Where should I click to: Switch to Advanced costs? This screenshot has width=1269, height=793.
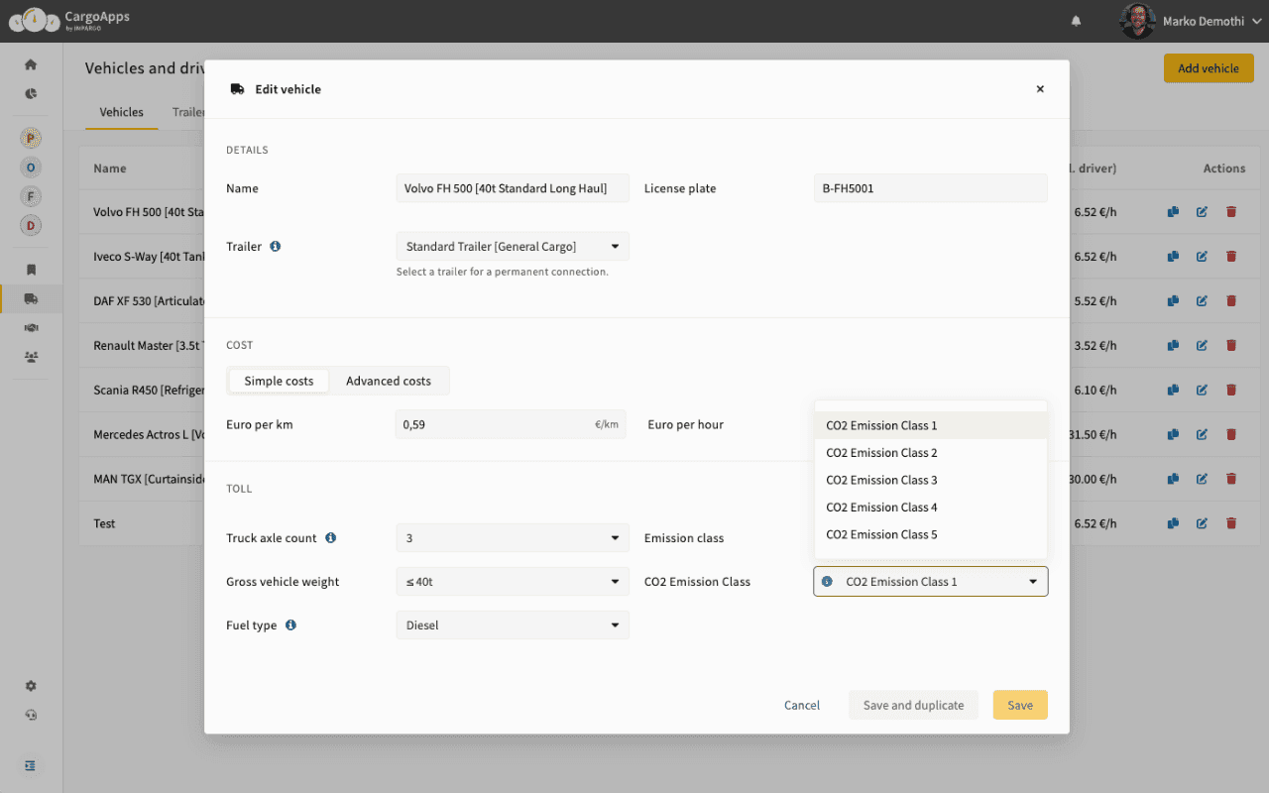click(388, 381)
